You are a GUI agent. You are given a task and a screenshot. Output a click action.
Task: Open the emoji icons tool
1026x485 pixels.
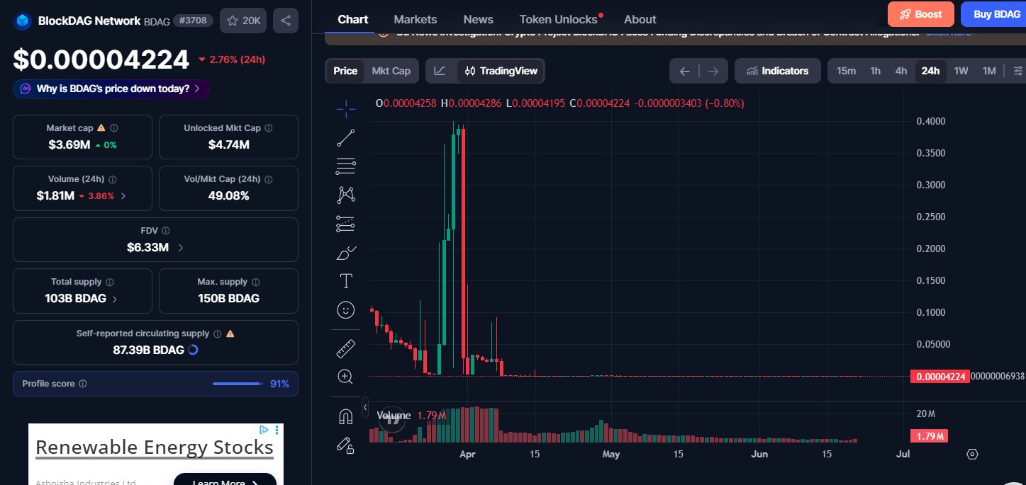[346, 310]
